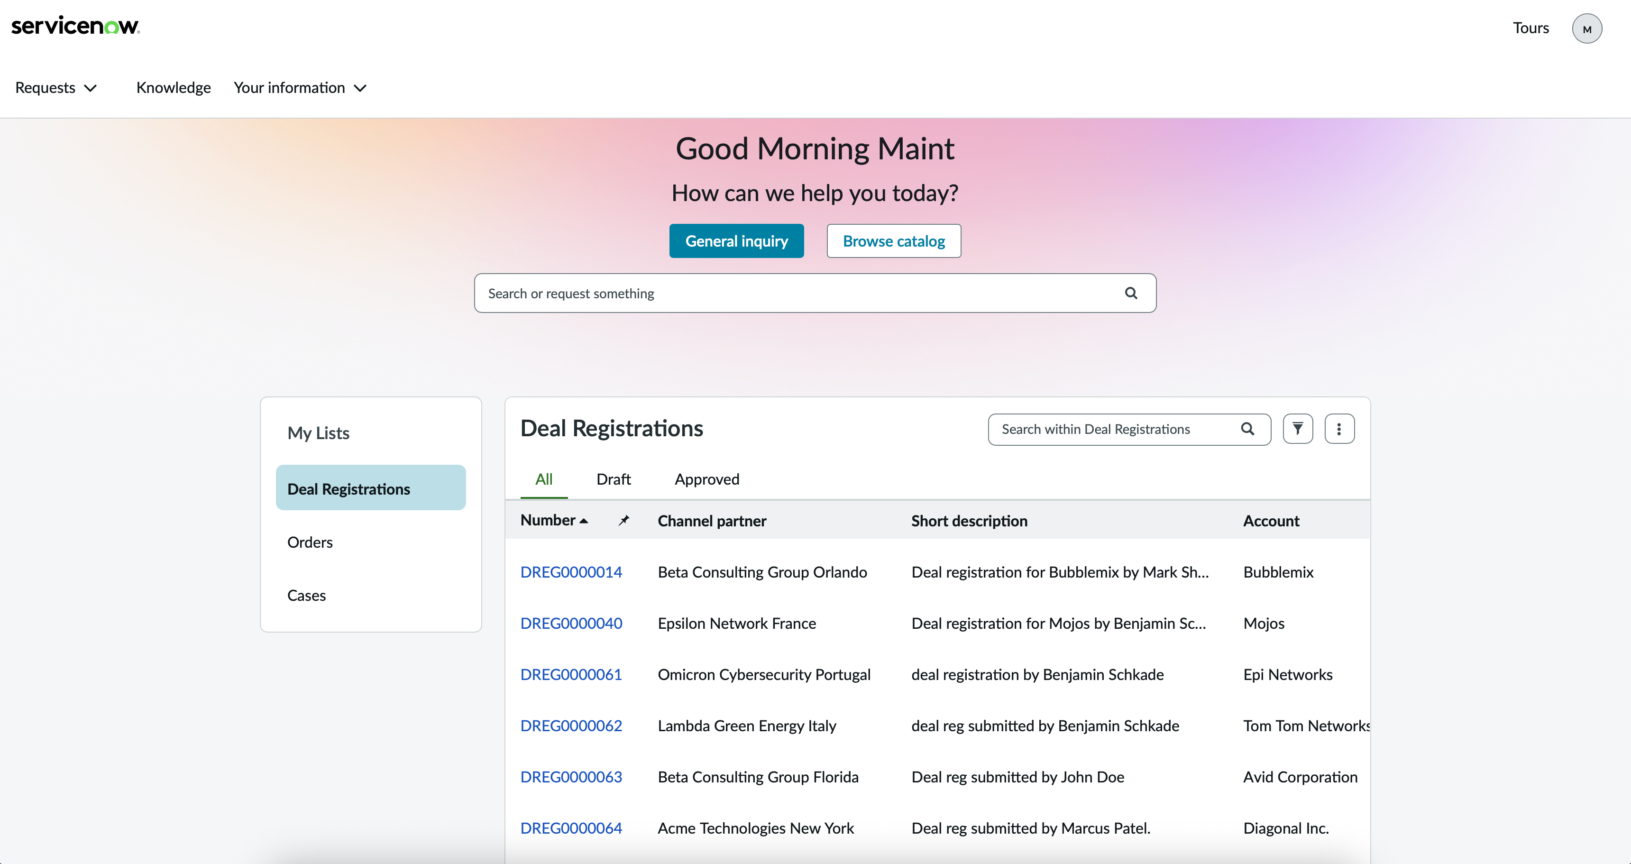Select Deal Registrations in My Lists
Image resolution: width=1631 pixels, height=864 pixels.
(370, 488)
